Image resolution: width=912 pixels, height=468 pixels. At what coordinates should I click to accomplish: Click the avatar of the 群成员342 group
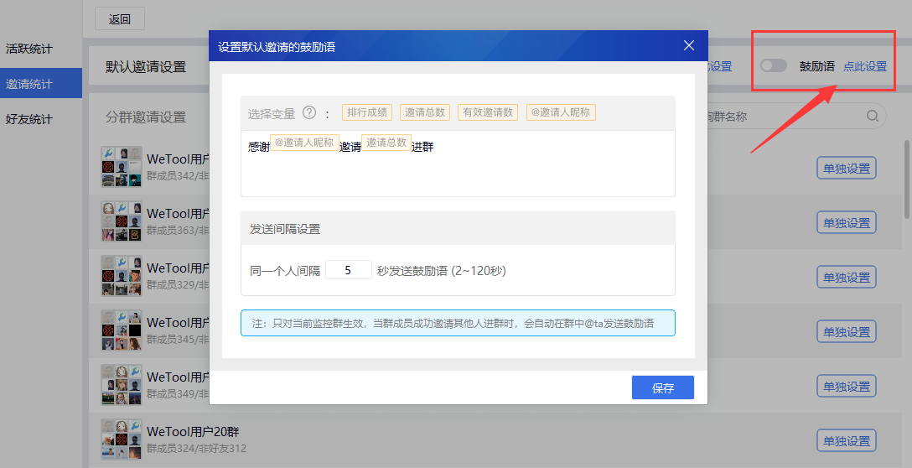122,166
